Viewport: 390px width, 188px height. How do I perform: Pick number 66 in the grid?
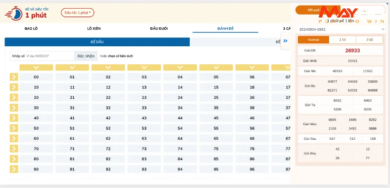(252, 138)
